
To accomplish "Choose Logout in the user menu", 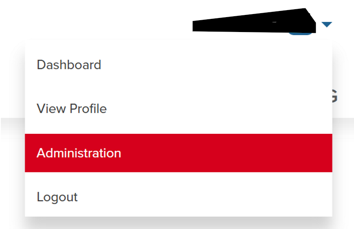I will (x=57, y=197).
